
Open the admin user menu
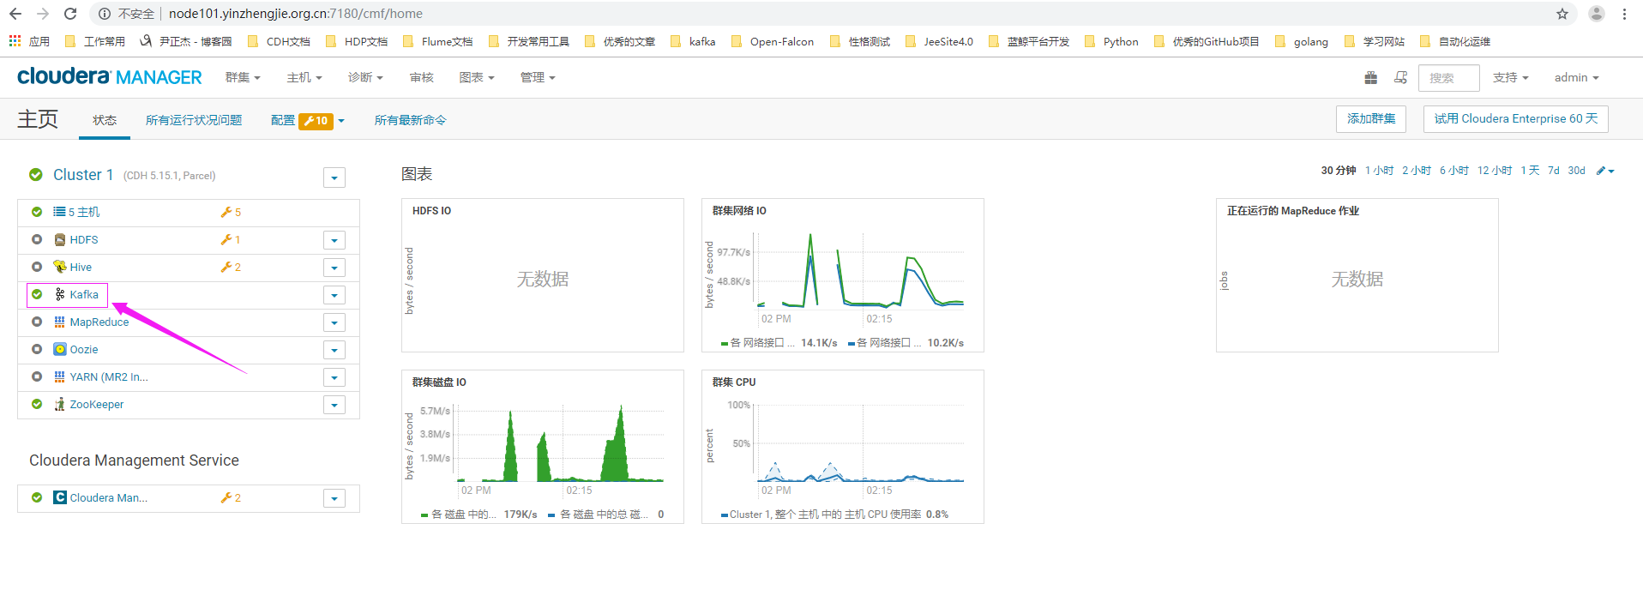tap(1576, 78)
